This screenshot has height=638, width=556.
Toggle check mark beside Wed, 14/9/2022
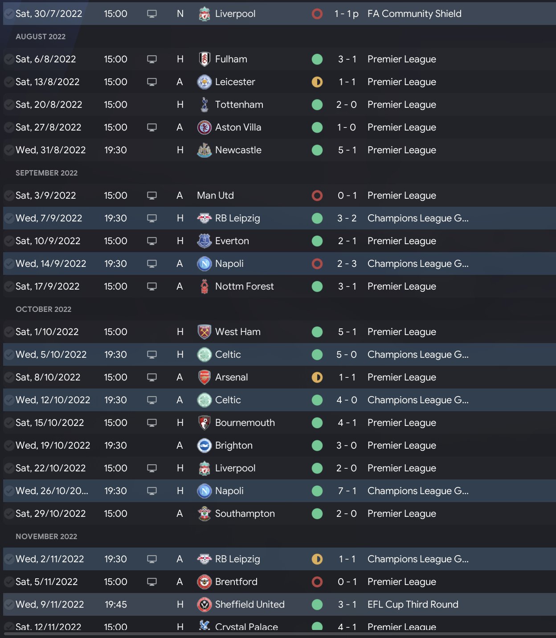[8, 264]
